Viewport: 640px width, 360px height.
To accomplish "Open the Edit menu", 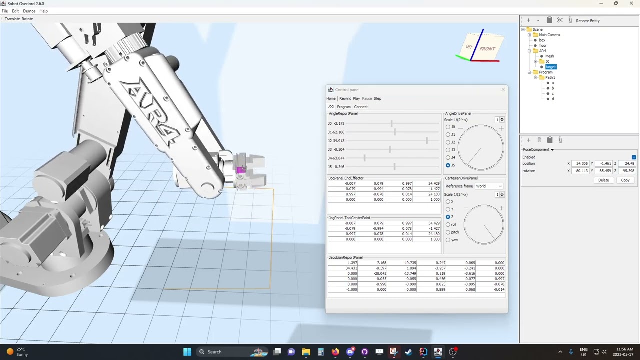I will coord(15,11).
